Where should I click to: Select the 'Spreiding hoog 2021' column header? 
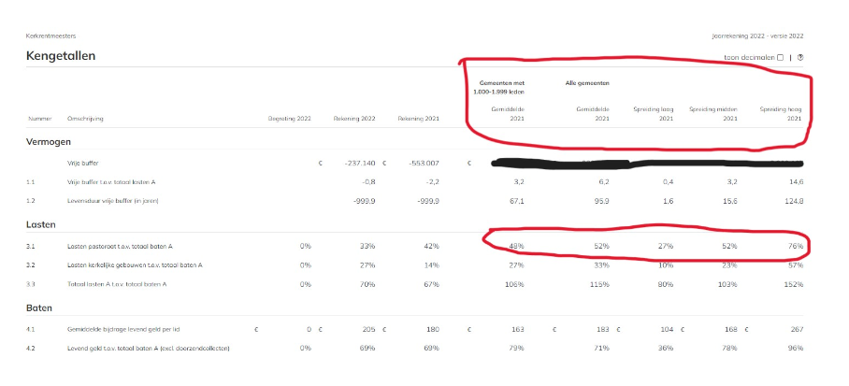781,114
